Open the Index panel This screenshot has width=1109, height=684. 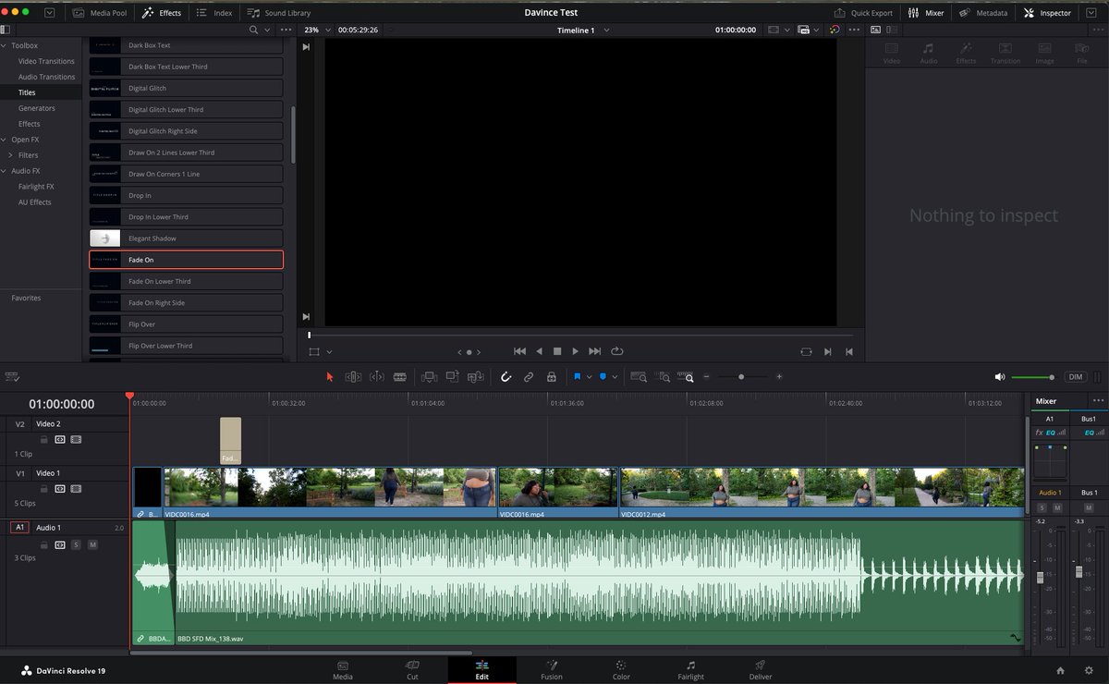pos(214,13)
